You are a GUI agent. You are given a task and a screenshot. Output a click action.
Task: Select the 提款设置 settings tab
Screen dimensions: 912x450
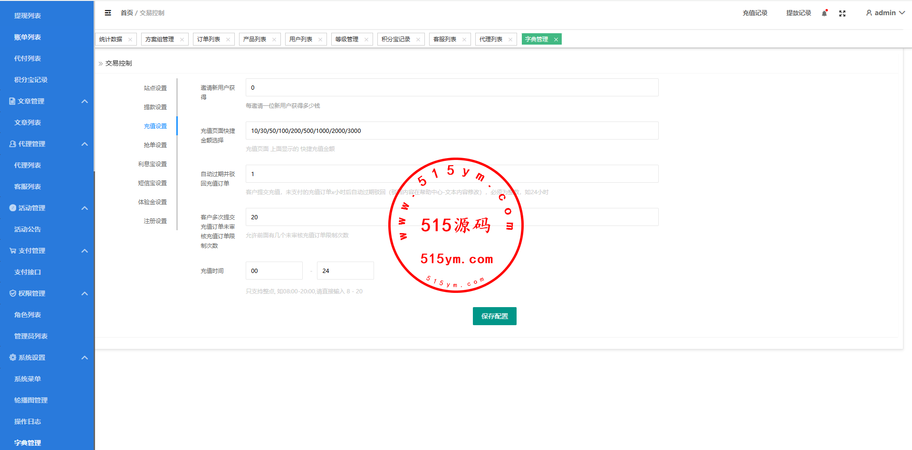(155, 107)
